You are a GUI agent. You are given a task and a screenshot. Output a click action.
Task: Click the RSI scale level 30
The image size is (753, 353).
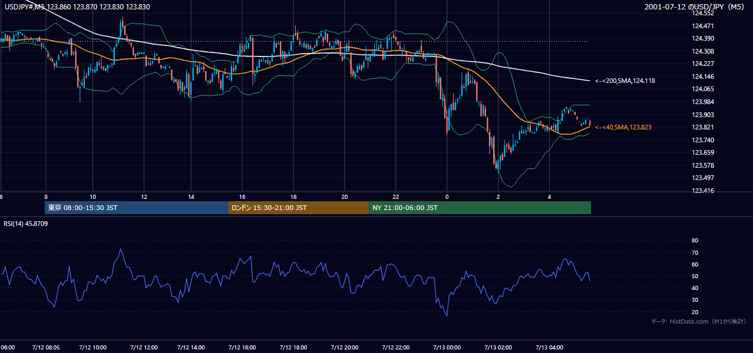pyautogui.click(x=695, y=300)
